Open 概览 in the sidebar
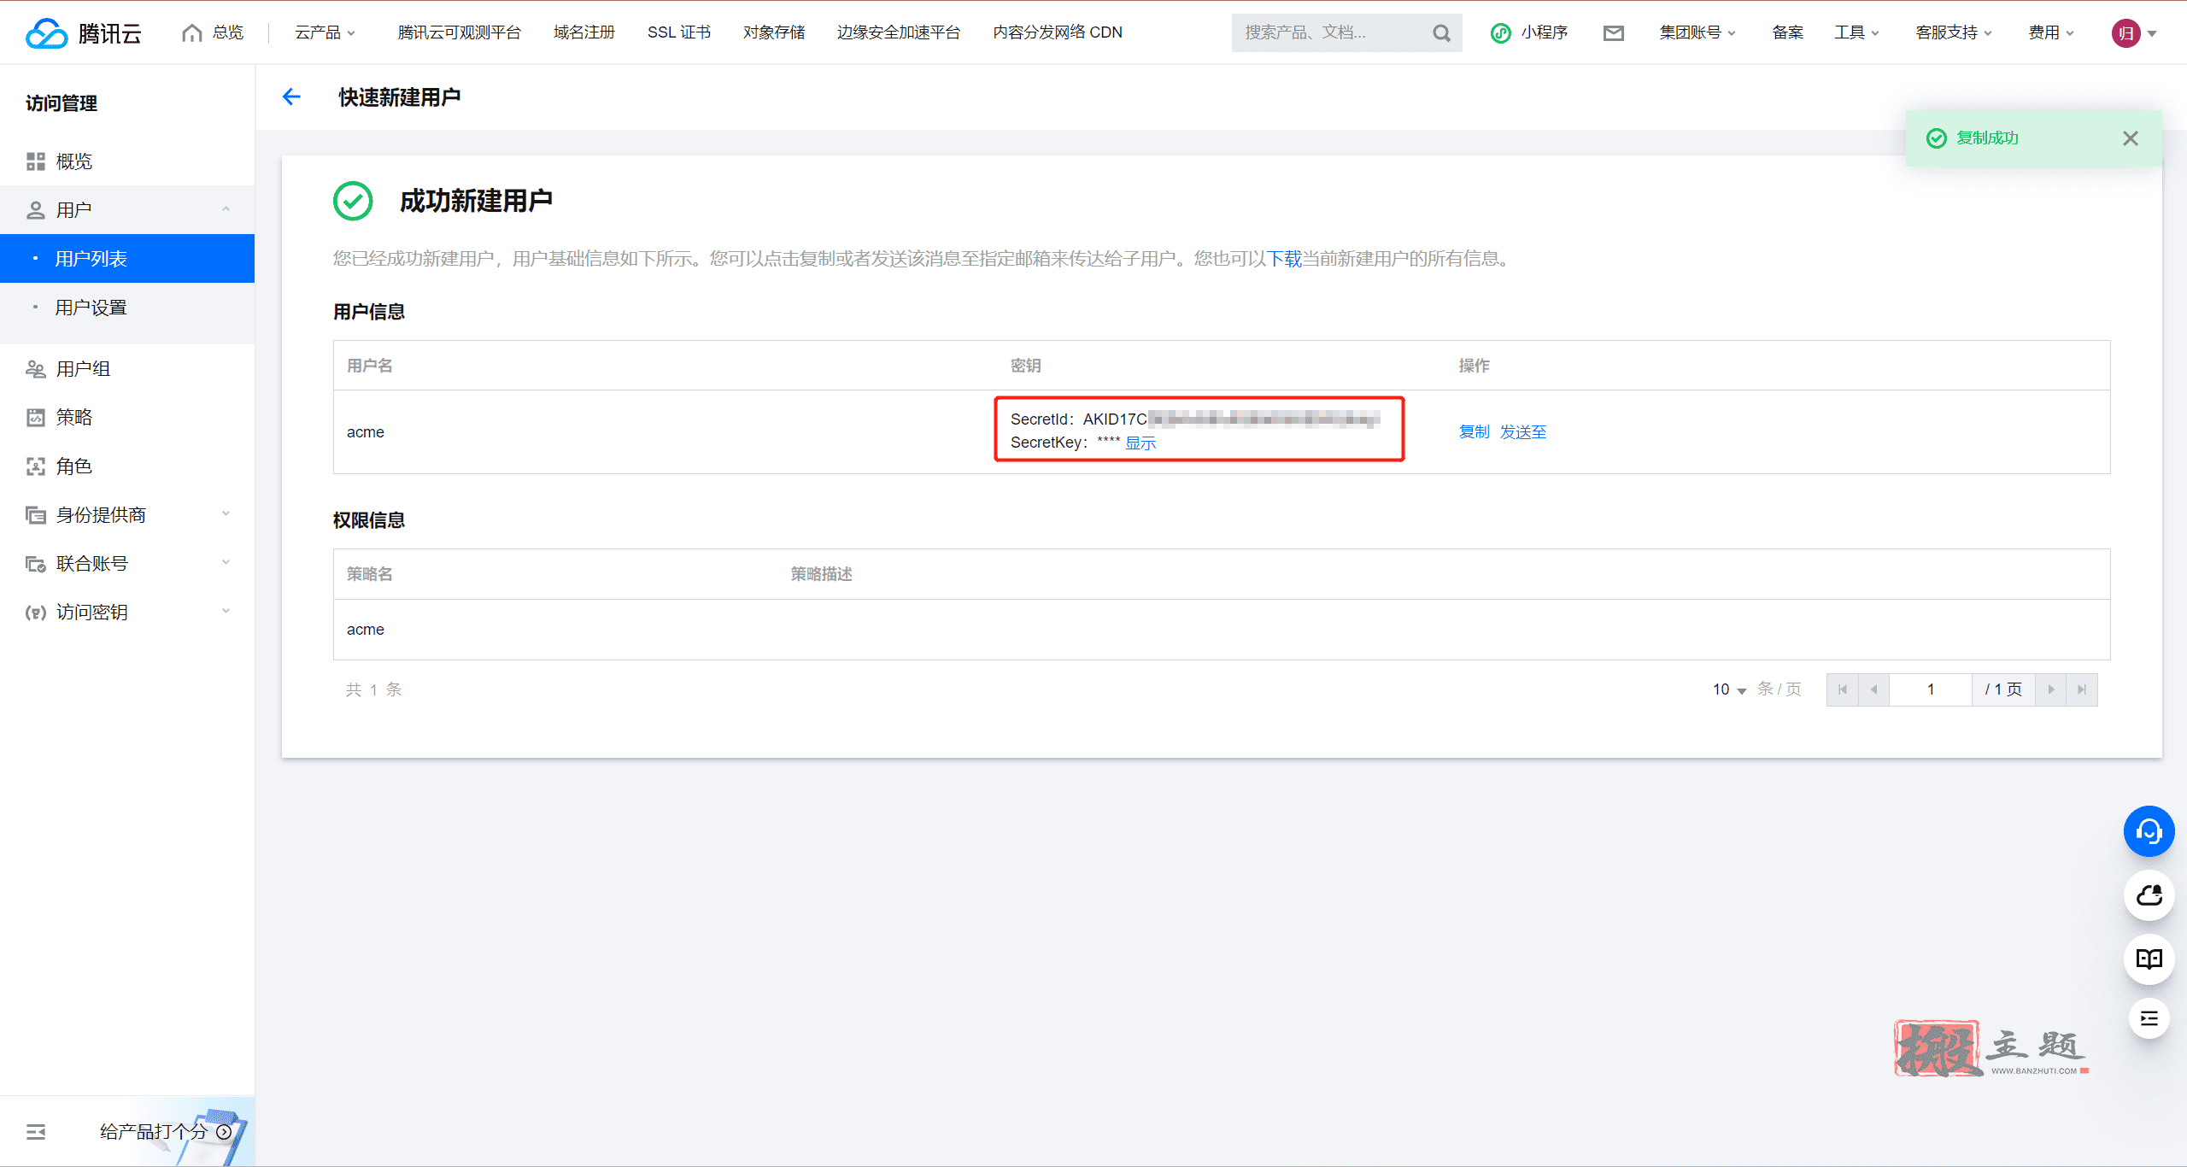This screenshot has width=2187, height=1167. (x=127, y=161)
